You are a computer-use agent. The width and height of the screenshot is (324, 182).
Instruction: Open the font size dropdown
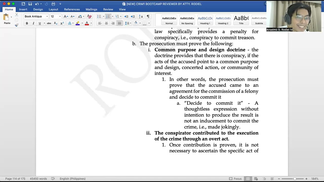(60, 16)
